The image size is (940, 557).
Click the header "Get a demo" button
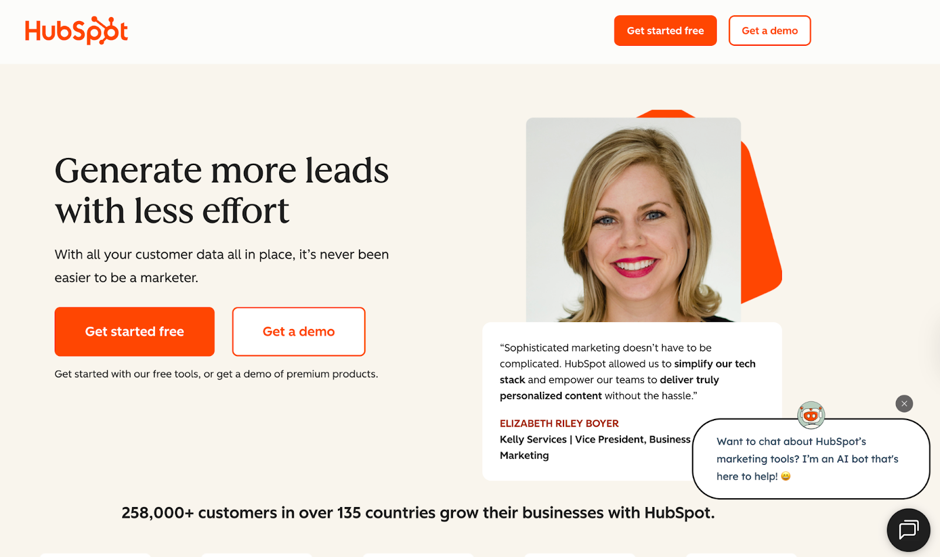pyautogui.click(x=770, y=31)
